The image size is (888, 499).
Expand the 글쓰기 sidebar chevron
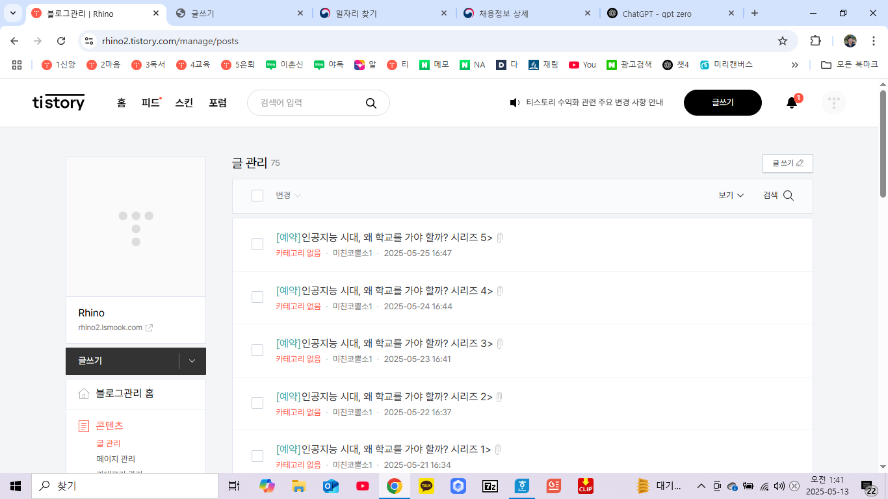[x=192, y=361]
